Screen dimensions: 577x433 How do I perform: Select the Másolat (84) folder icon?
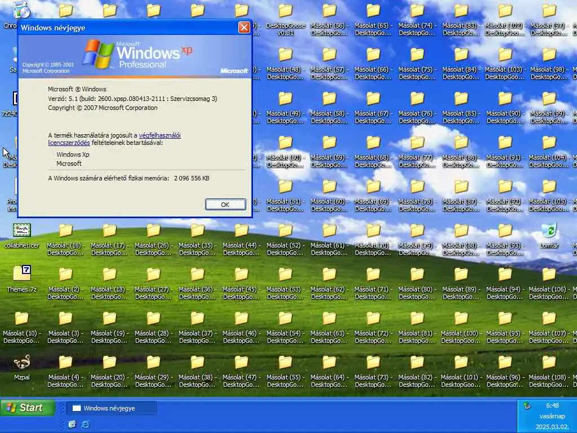[461, 55]
